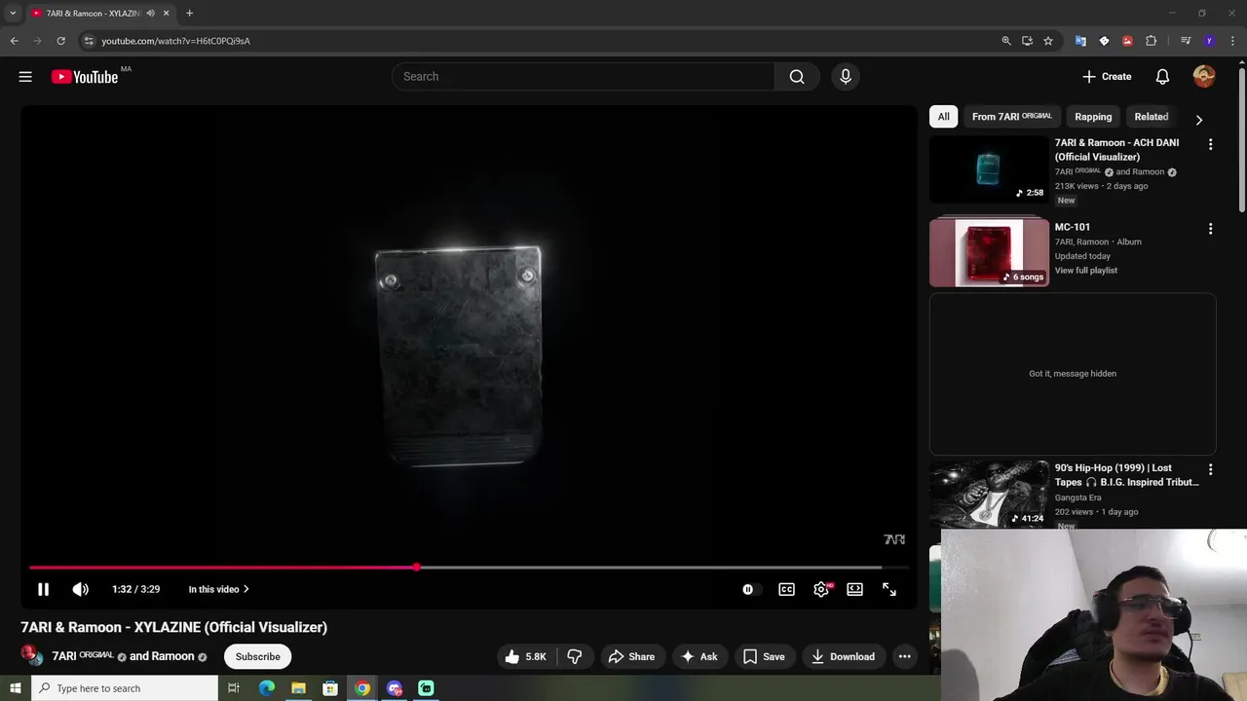Open File Explorer from the taskbar

point(298,688)
